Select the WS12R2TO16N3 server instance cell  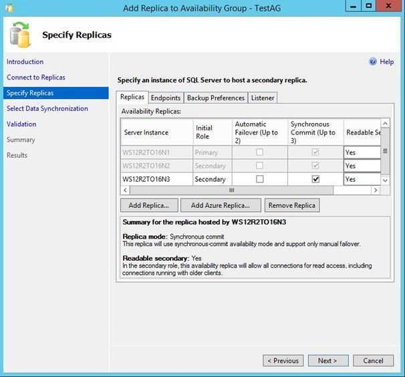click(x=157, y=179)
